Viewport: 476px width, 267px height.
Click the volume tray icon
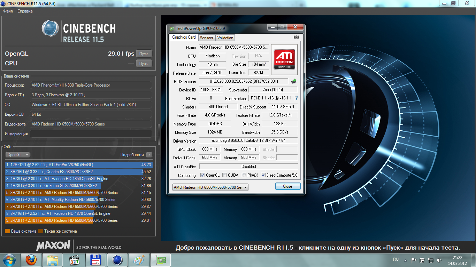pyautogui.click(x=439, y=260)
